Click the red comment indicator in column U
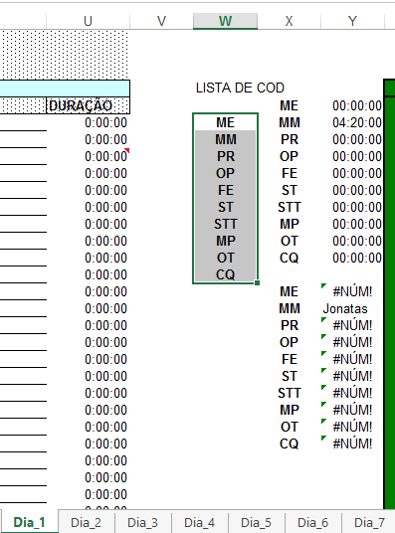This screenshot has width=395, height=533. 127,150
